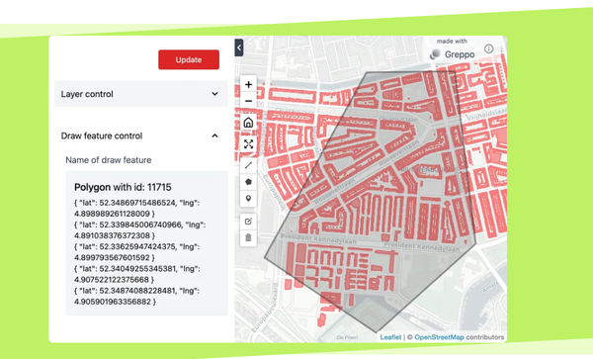The width and height of the screenshot is (593, 359).
Task: Select the draw polygon tool
Action: click(x=248, y=182)
